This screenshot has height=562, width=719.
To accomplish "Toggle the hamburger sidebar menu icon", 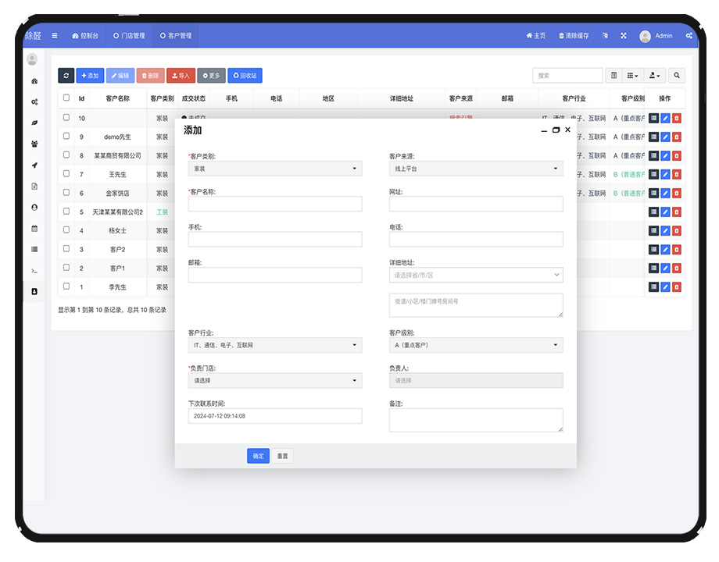I will (x=55, y=36).
